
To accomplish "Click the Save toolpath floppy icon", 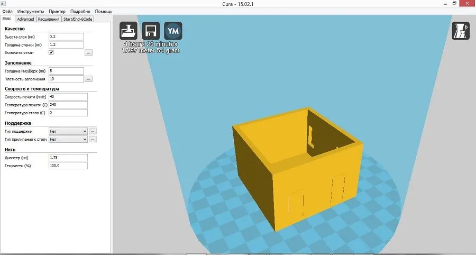I will [x=151, y=31].
